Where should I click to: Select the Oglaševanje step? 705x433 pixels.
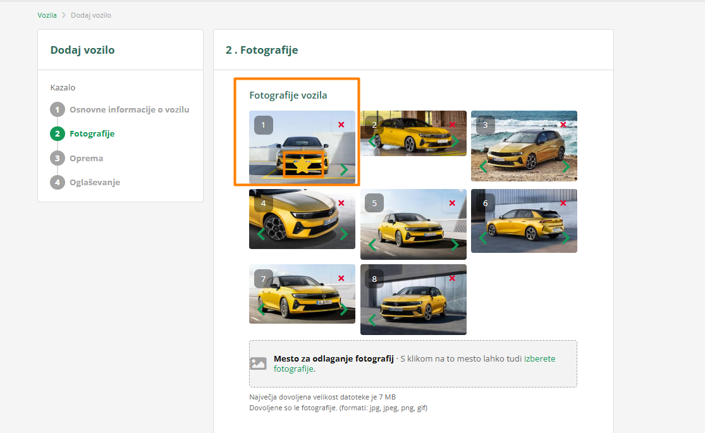pyautogui.click(x=94, y=182)
